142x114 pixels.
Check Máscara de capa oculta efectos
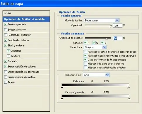click(85, 63)
